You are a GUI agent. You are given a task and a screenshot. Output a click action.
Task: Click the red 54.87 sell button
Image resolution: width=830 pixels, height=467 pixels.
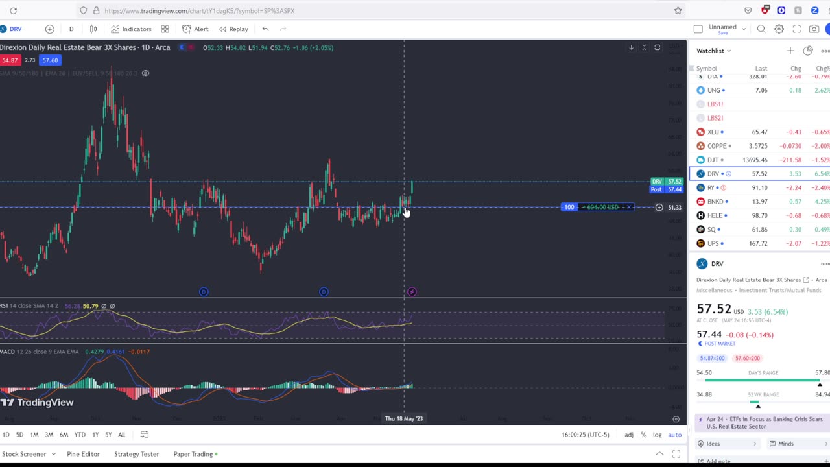point(10,60)
